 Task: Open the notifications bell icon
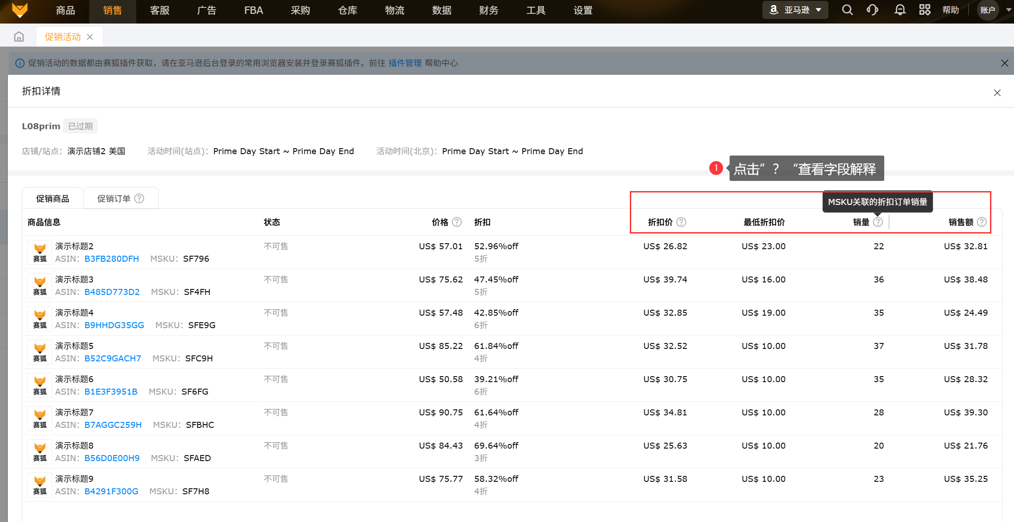tap(899, 10)
